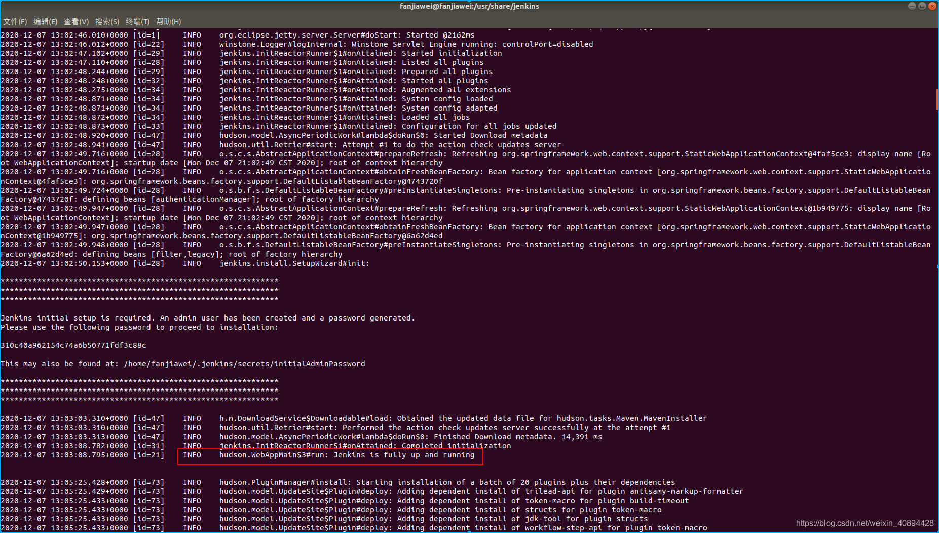Open the 帮助(H) menu
Screen dimensions: 939x533
click(169, 22)
